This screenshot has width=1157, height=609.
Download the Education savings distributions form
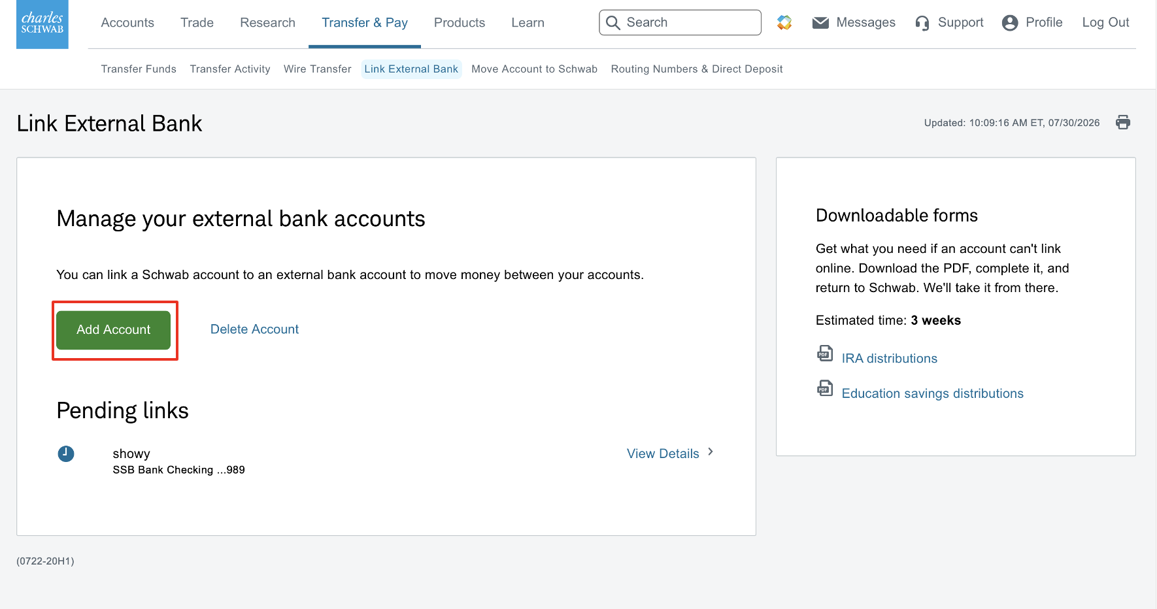pos(932,393)
